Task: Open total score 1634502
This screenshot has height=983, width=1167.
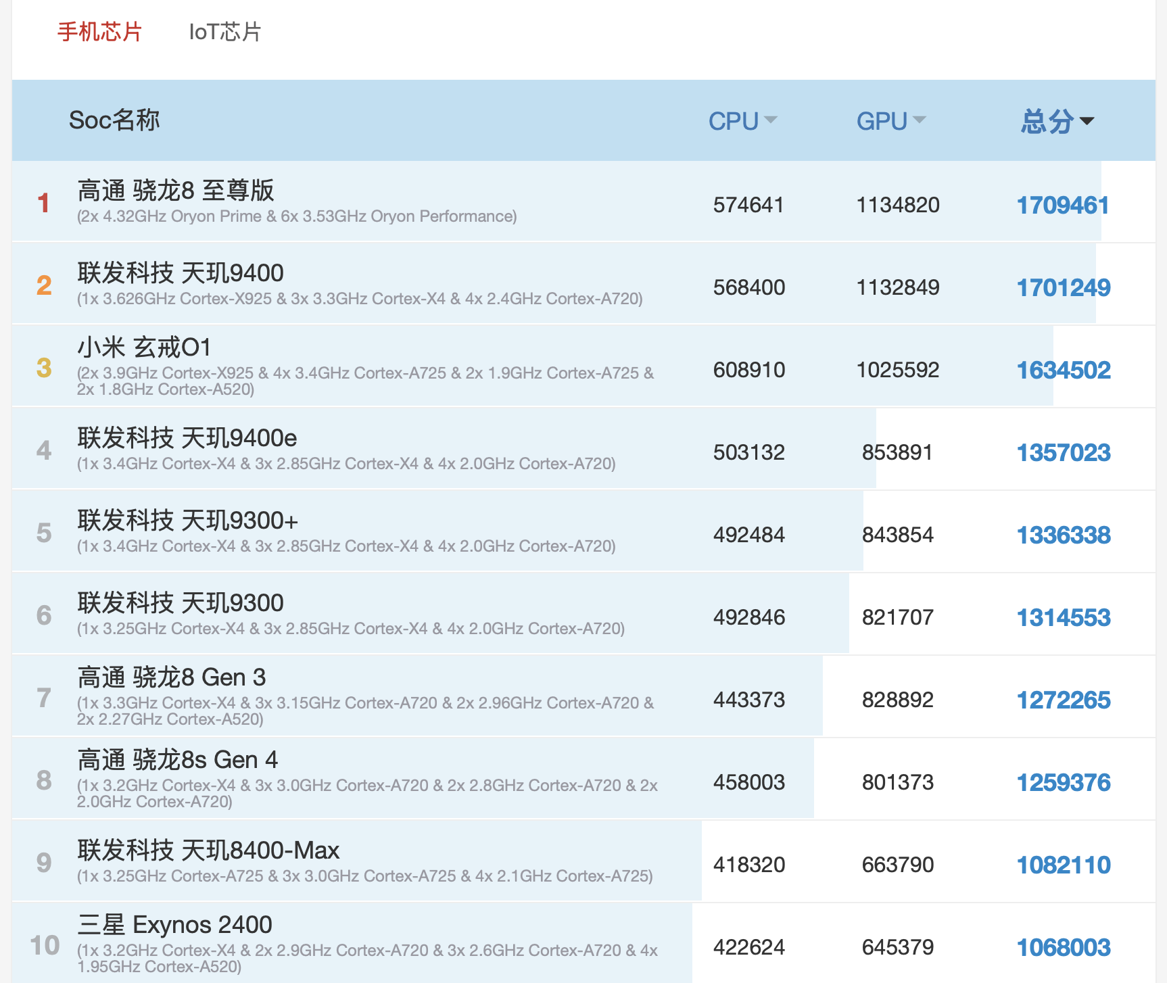Action: pyautogui.click(x=1064, y=370)
